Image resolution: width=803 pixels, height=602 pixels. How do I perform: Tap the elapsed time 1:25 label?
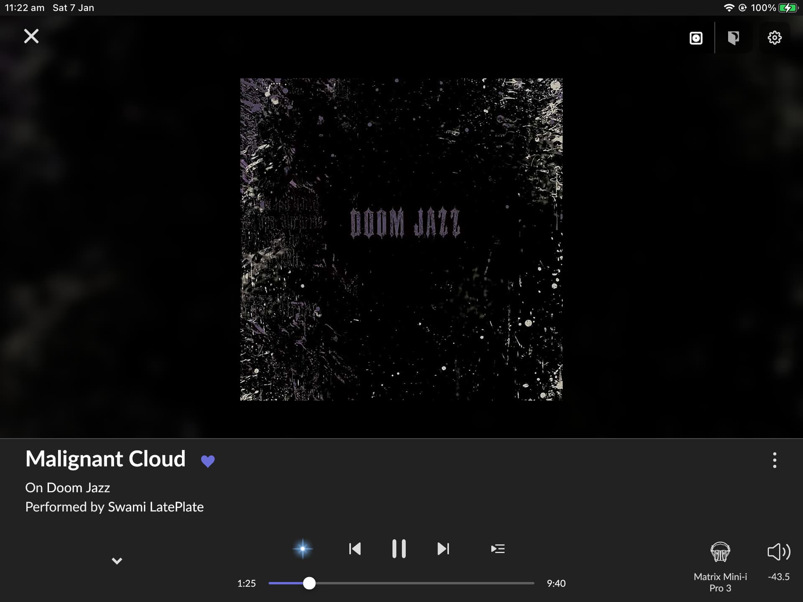(x=246, y=583)
